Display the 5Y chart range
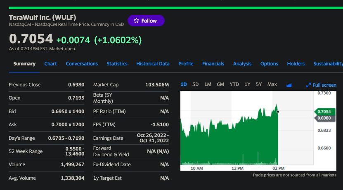The width and height of the screenshot is (343, 190). coord(259,84)
